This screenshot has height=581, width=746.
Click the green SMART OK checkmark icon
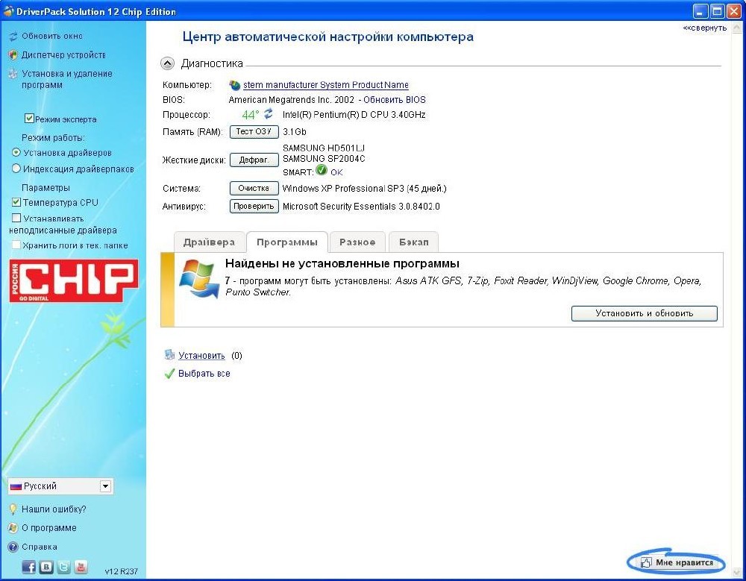click(322, 170)
